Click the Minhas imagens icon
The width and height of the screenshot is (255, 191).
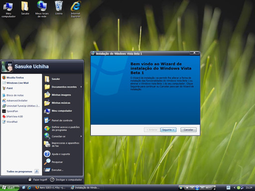pyautogui.click(x=47, y=95)
